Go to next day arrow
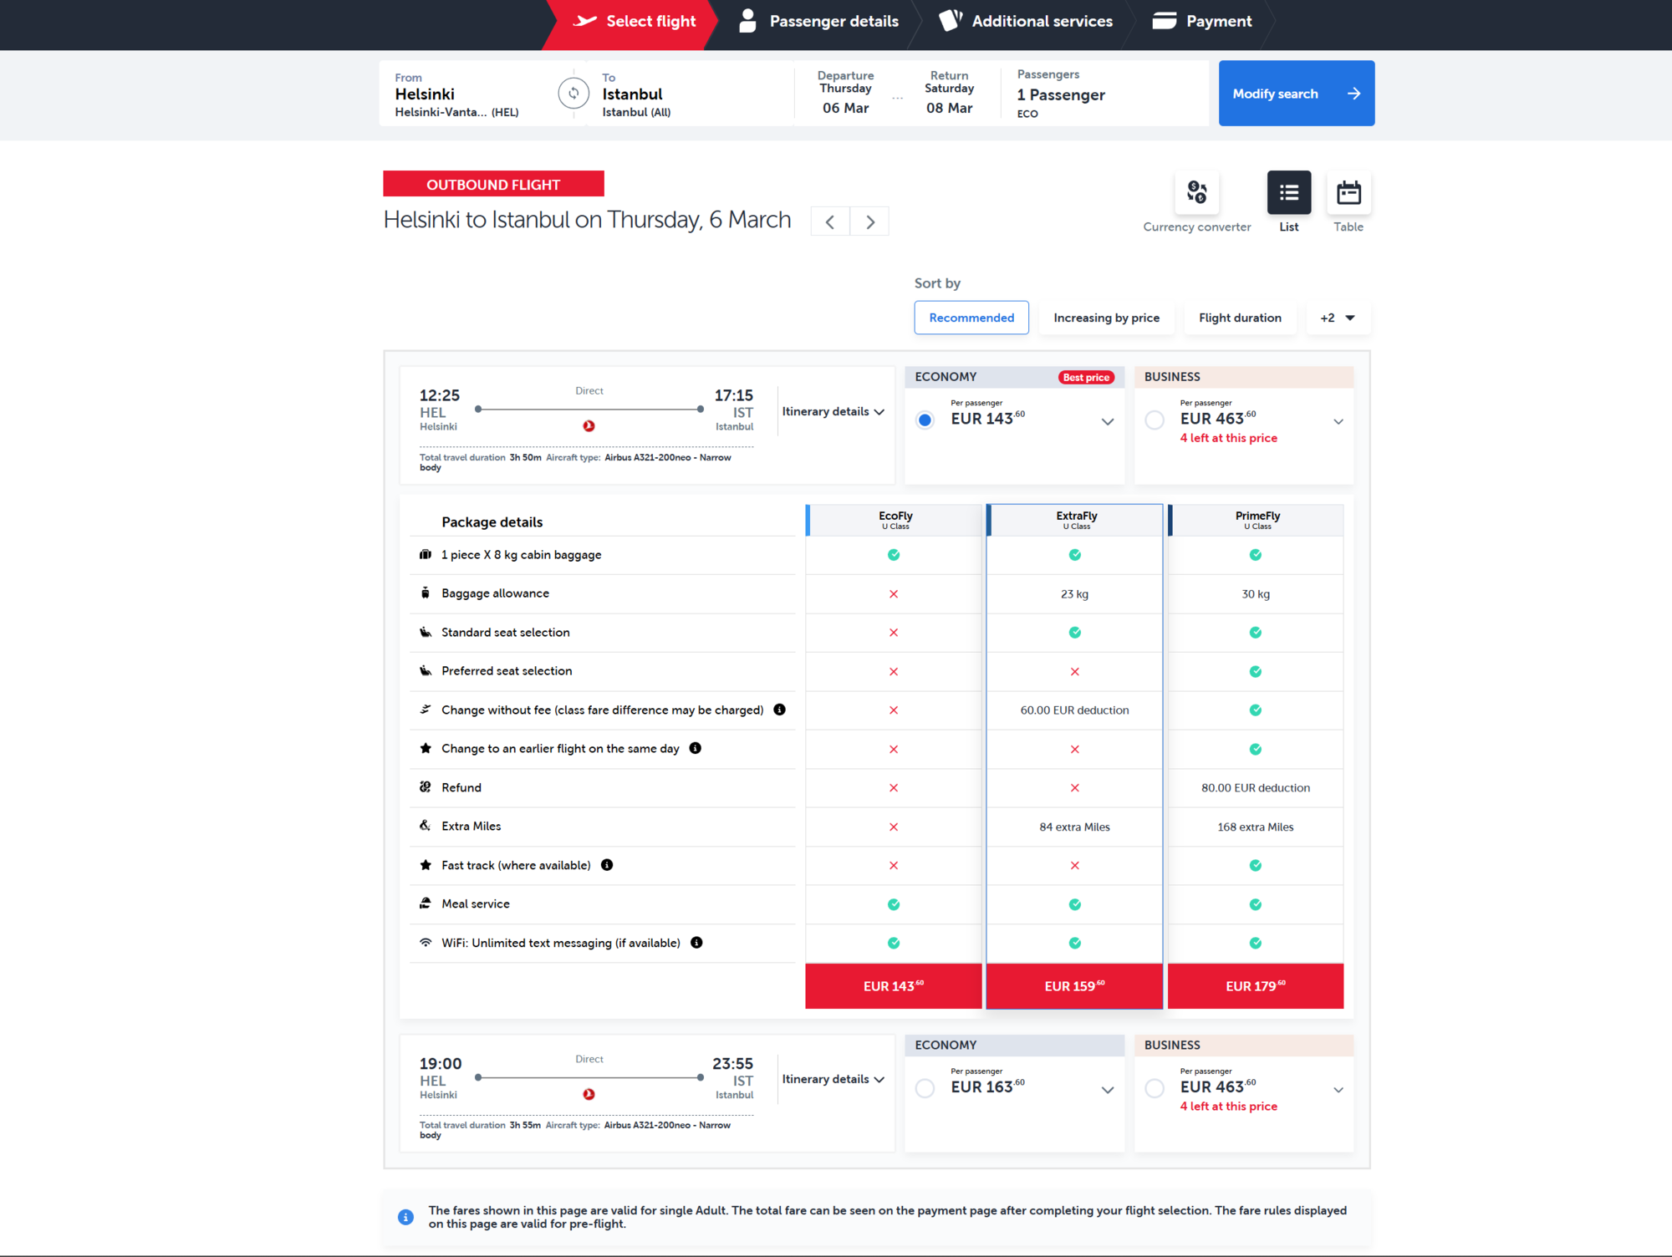Viewport: 1672px width, 1257px height. [869, 221]
